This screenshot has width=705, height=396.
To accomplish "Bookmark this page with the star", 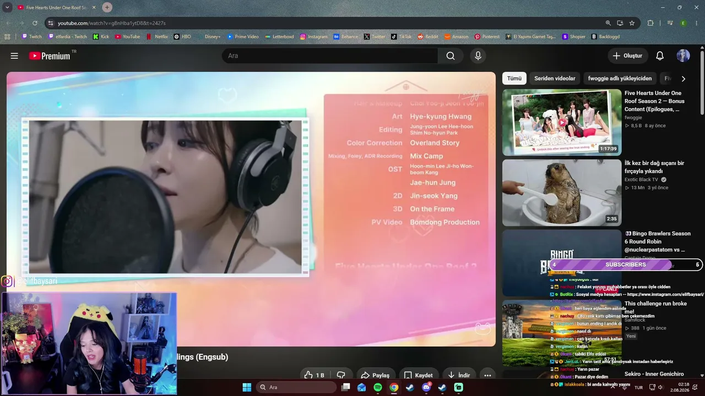I will click(x=632, y=23).
